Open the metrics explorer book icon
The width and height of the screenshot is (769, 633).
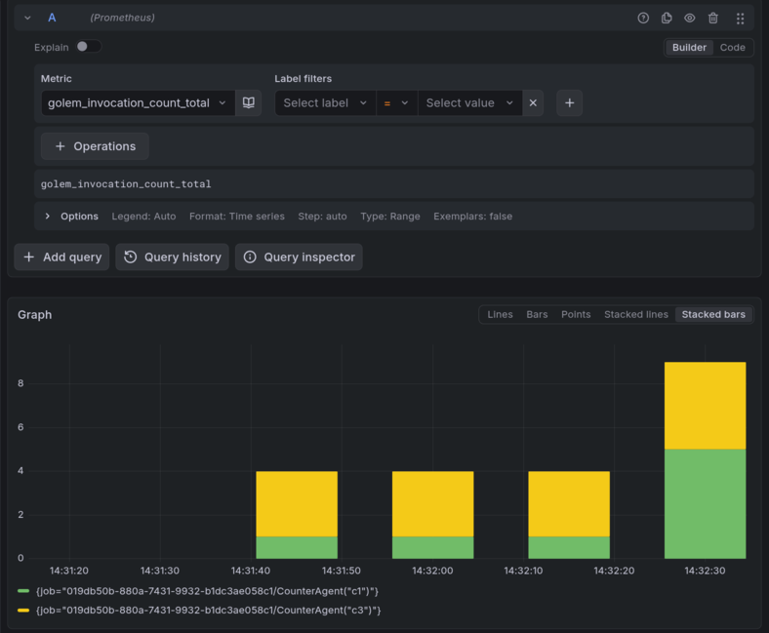click(x=249, y=102)
